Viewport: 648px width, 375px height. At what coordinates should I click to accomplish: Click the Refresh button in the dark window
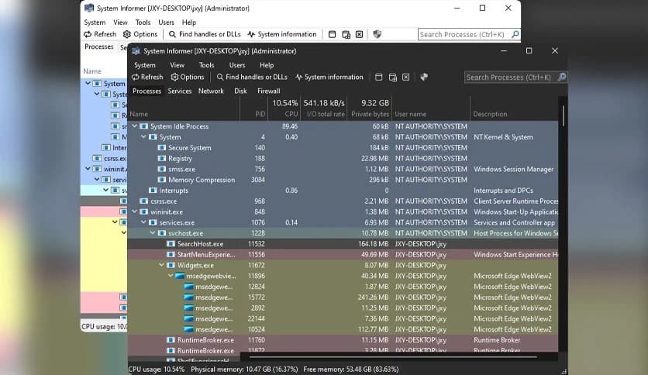[147, 77]
